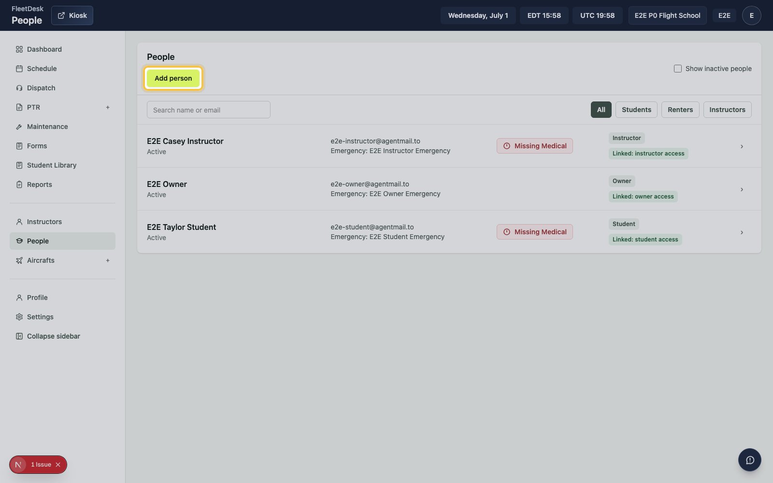Viewport: 773px width, 483px height.
Task: Click Collapse sidebar label
Action: pyautogui.click(x=54, y=336)
